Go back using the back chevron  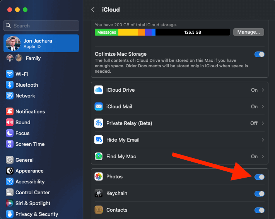(x=93, y=10)
